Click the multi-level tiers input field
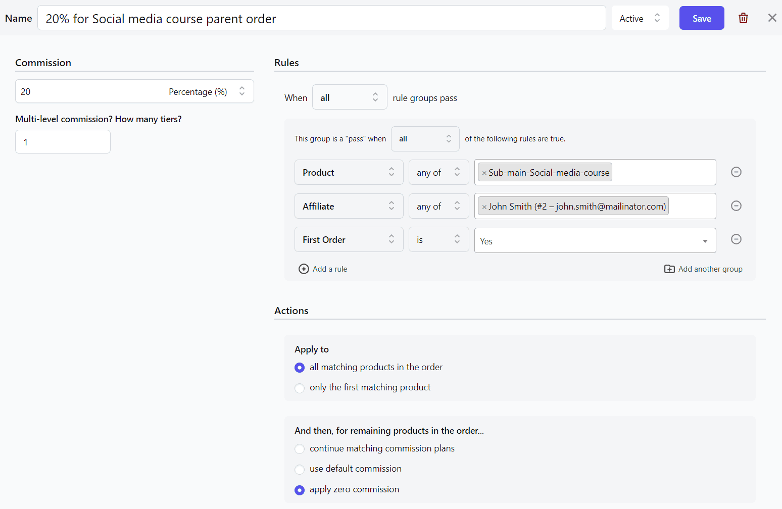The height and width of the screenshot is (509, 782). pos(63,142)
